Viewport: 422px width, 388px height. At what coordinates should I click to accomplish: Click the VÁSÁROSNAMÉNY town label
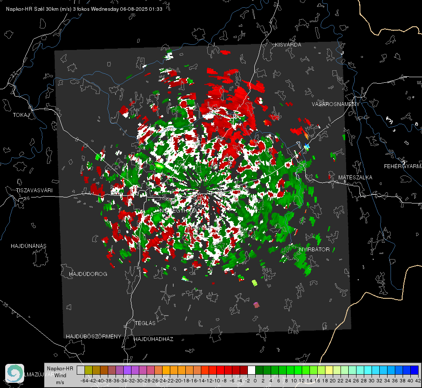coord(336,104)
